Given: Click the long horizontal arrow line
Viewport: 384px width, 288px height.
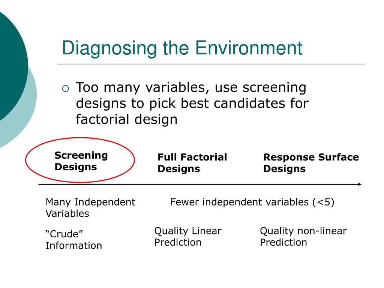Looking at the screenshot, I should point(200,184).
